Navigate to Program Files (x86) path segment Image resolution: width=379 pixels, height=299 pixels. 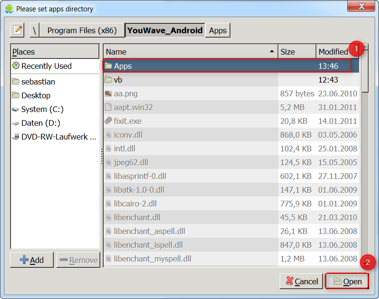click(x=82, y=30)
